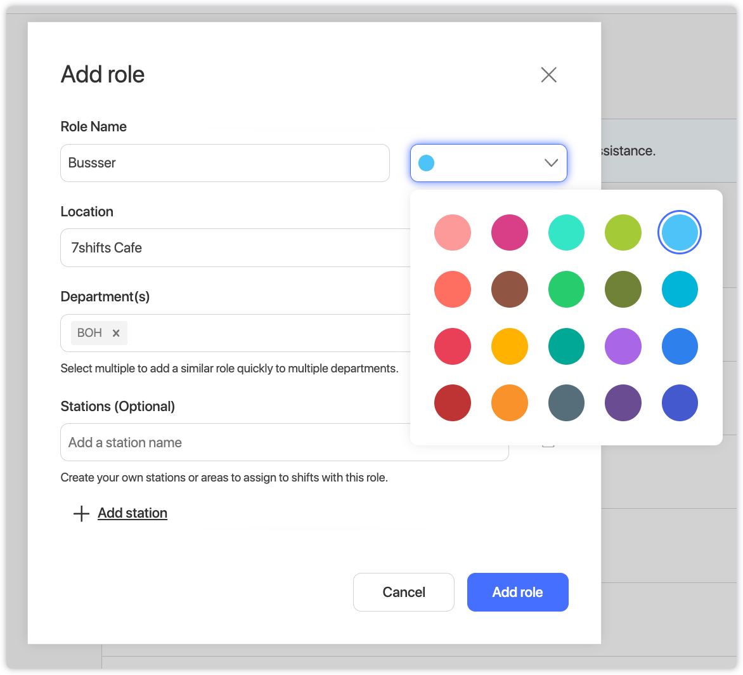The height and width of the screenshot is (675, 743).
Task: Remove the BOH department tag
Action: point(116,333)
